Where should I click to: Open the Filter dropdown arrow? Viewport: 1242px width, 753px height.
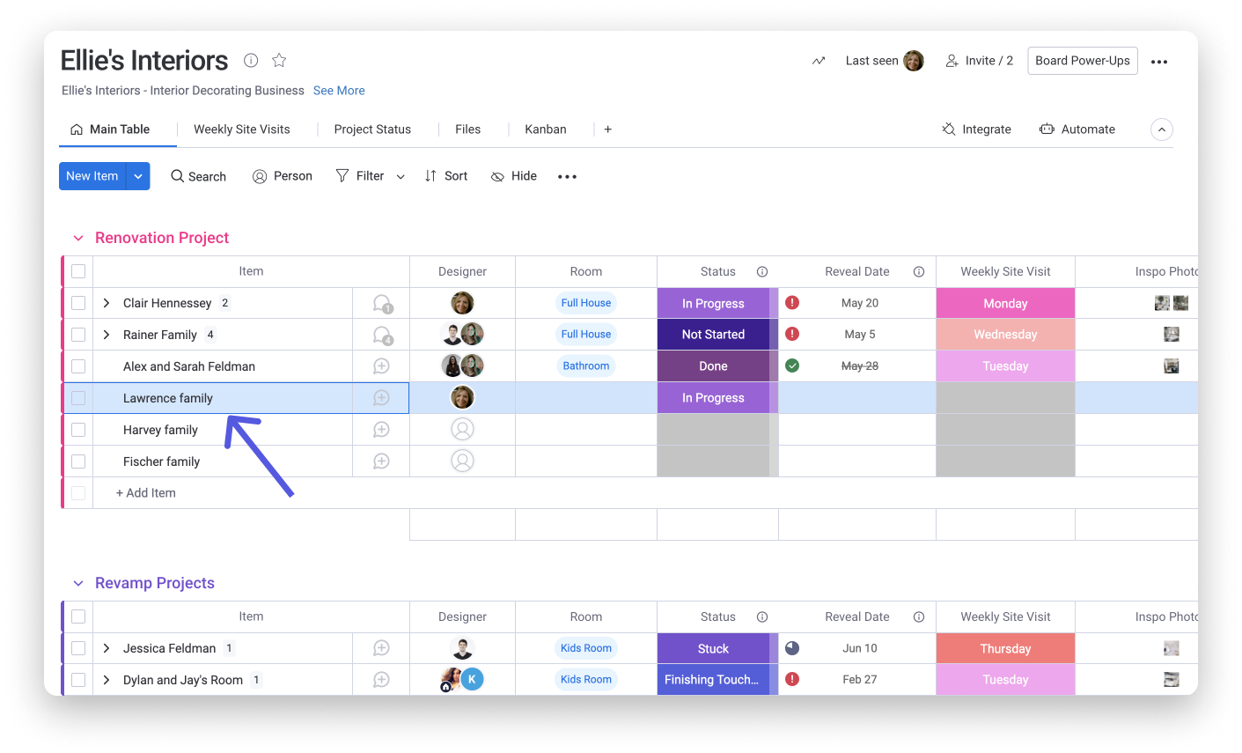click(x=401, y=177)
